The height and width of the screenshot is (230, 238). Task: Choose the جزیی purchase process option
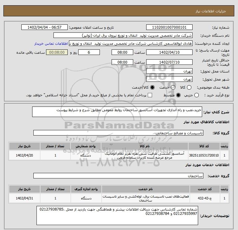(x=197, y=95)
